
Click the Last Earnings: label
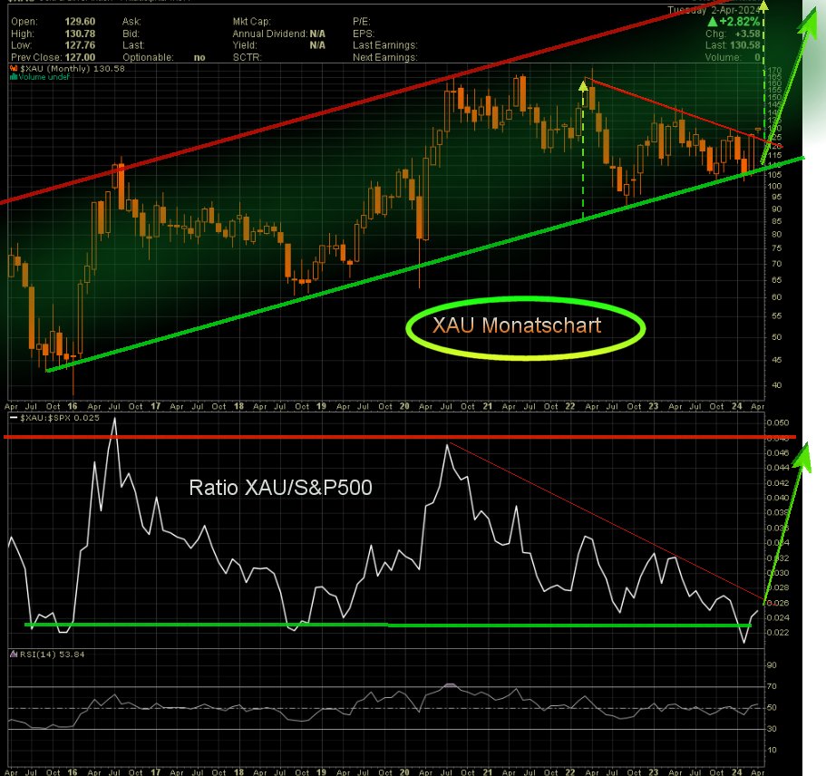(385, 45)
